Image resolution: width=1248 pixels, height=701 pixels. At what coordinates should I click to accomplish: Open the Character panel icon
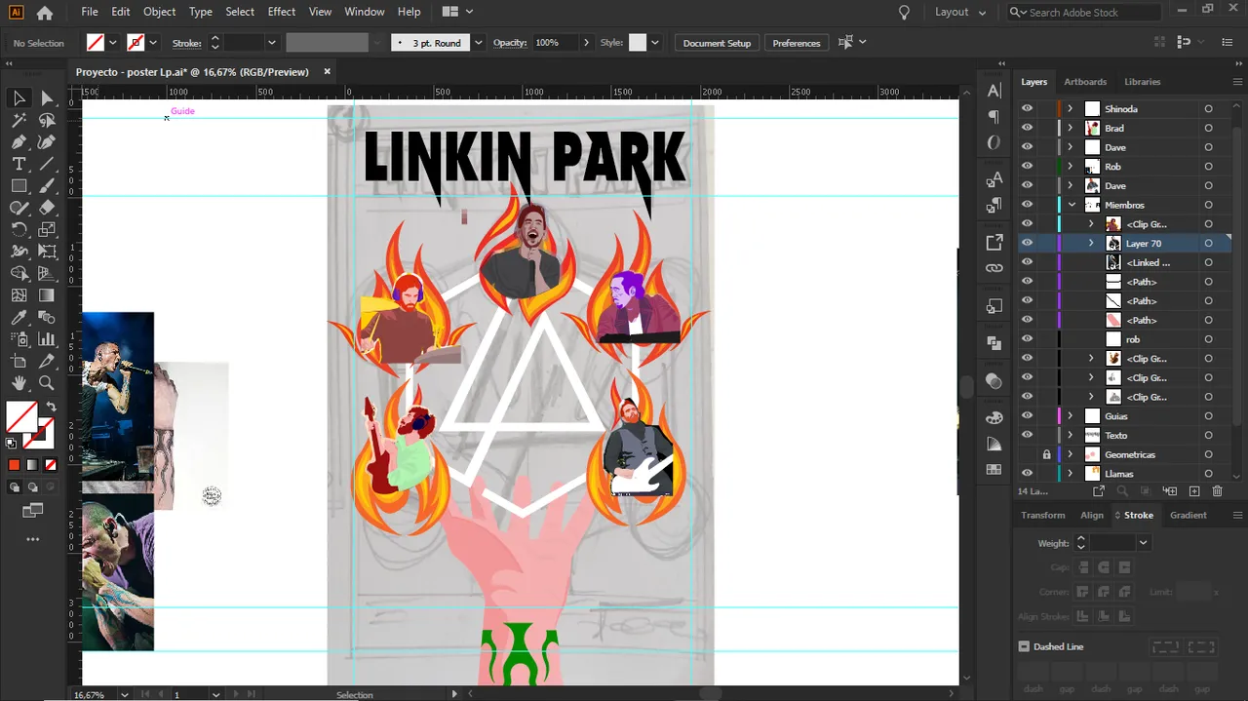tap(994, 91)
